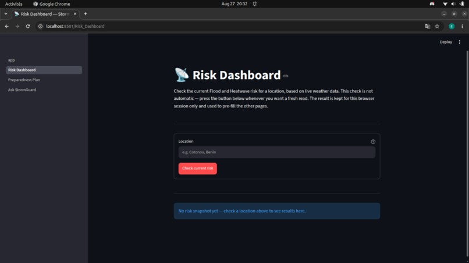Open the Activités overview
Screen dimensions: 469x263
(x=14, y=4)
